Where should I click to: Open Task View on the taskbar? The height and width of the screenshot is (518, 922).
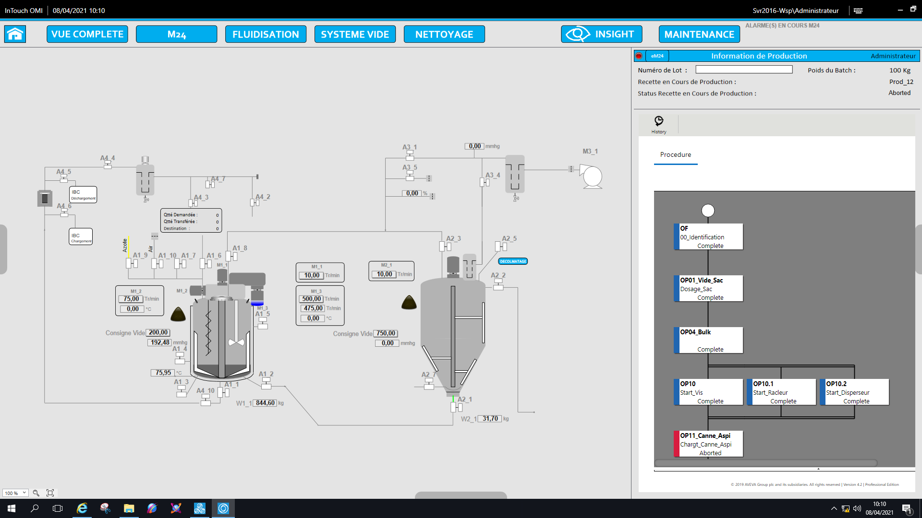coord(58,508)
